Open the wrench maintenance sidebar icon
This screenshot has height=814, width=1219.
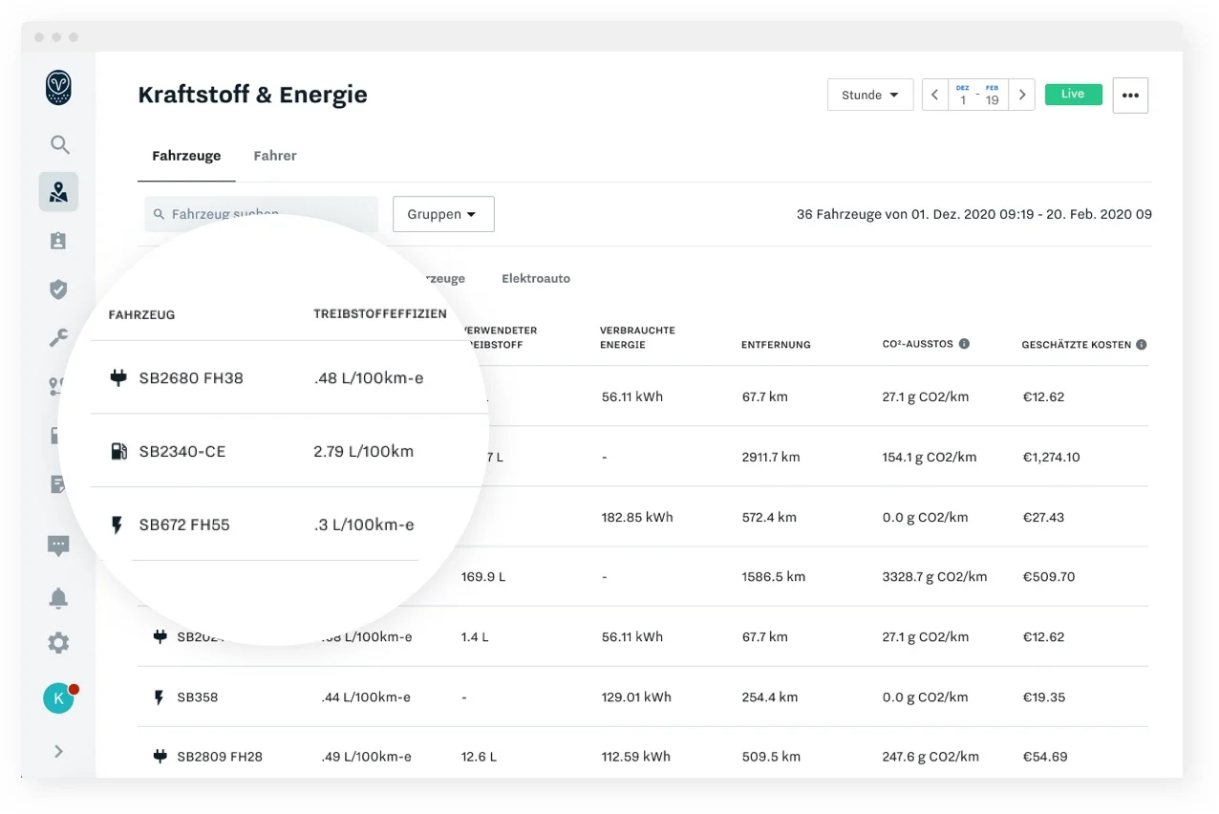(58, 338)
